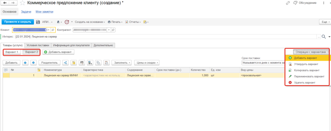Screen dimensions: 331x131
Task: Move row up with blue up arrow
Action: [25, 63]
